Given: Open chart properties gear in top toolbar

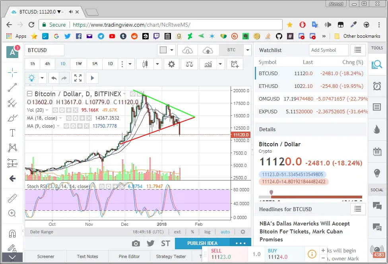Looking at the screenshot, I should [171, 64].
